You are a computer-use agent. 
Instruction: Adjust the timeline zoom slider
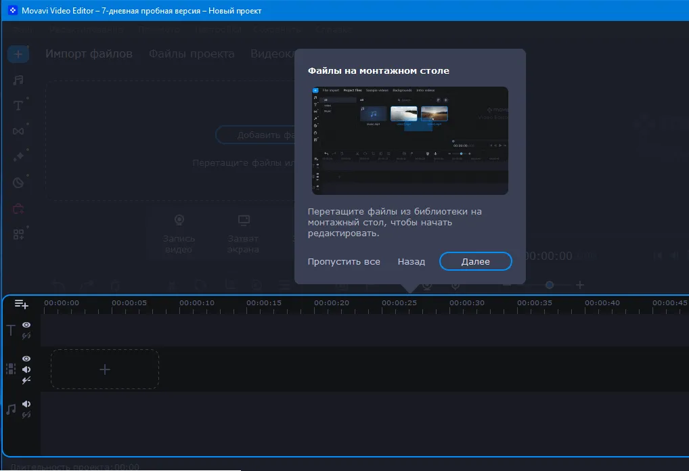[x=550, y=286]
